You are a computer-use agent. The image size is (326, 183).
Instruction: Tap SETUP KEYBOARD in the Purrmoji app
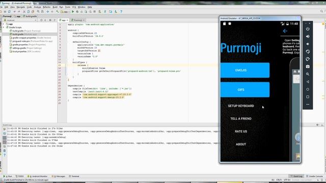(x=241, y=106)
